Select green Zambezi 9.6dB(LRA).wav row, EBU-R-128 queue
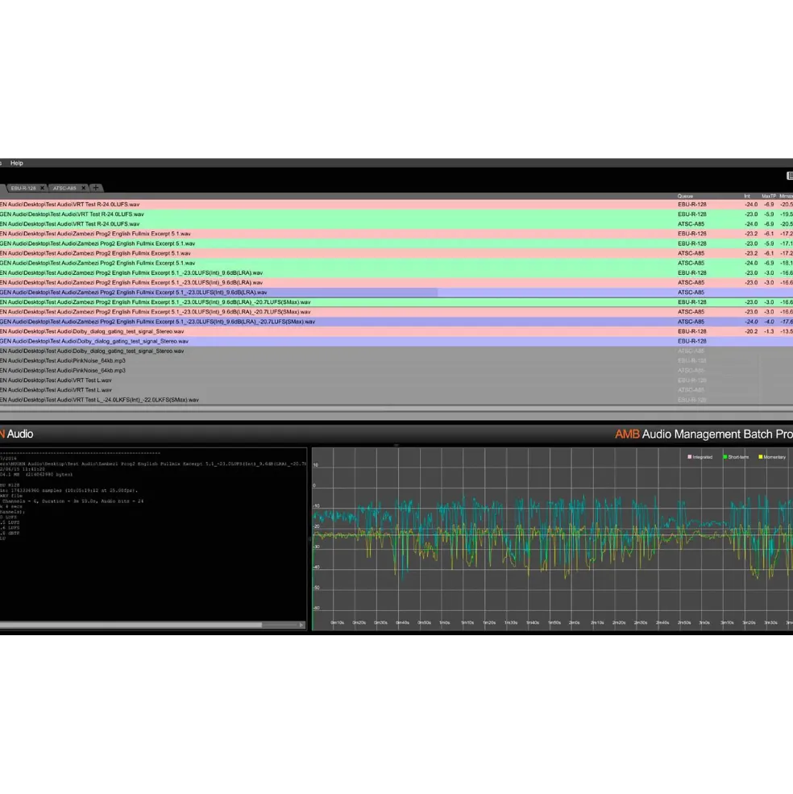Viewport: 793px width, 794px height. tap(396, 273)
